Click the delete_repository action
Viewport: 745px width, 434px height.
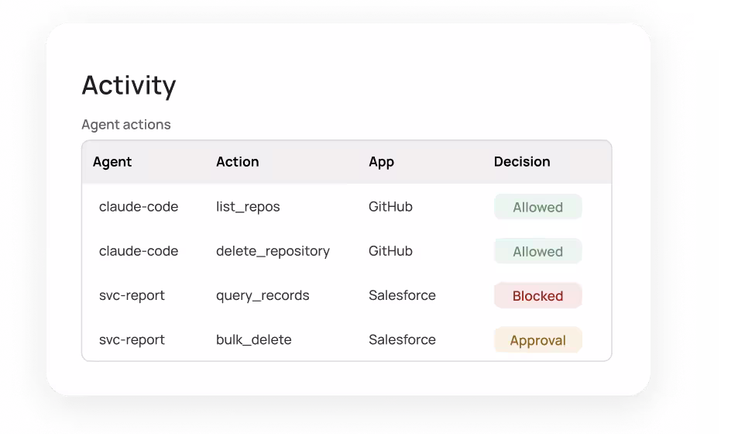tap(273, 251)
